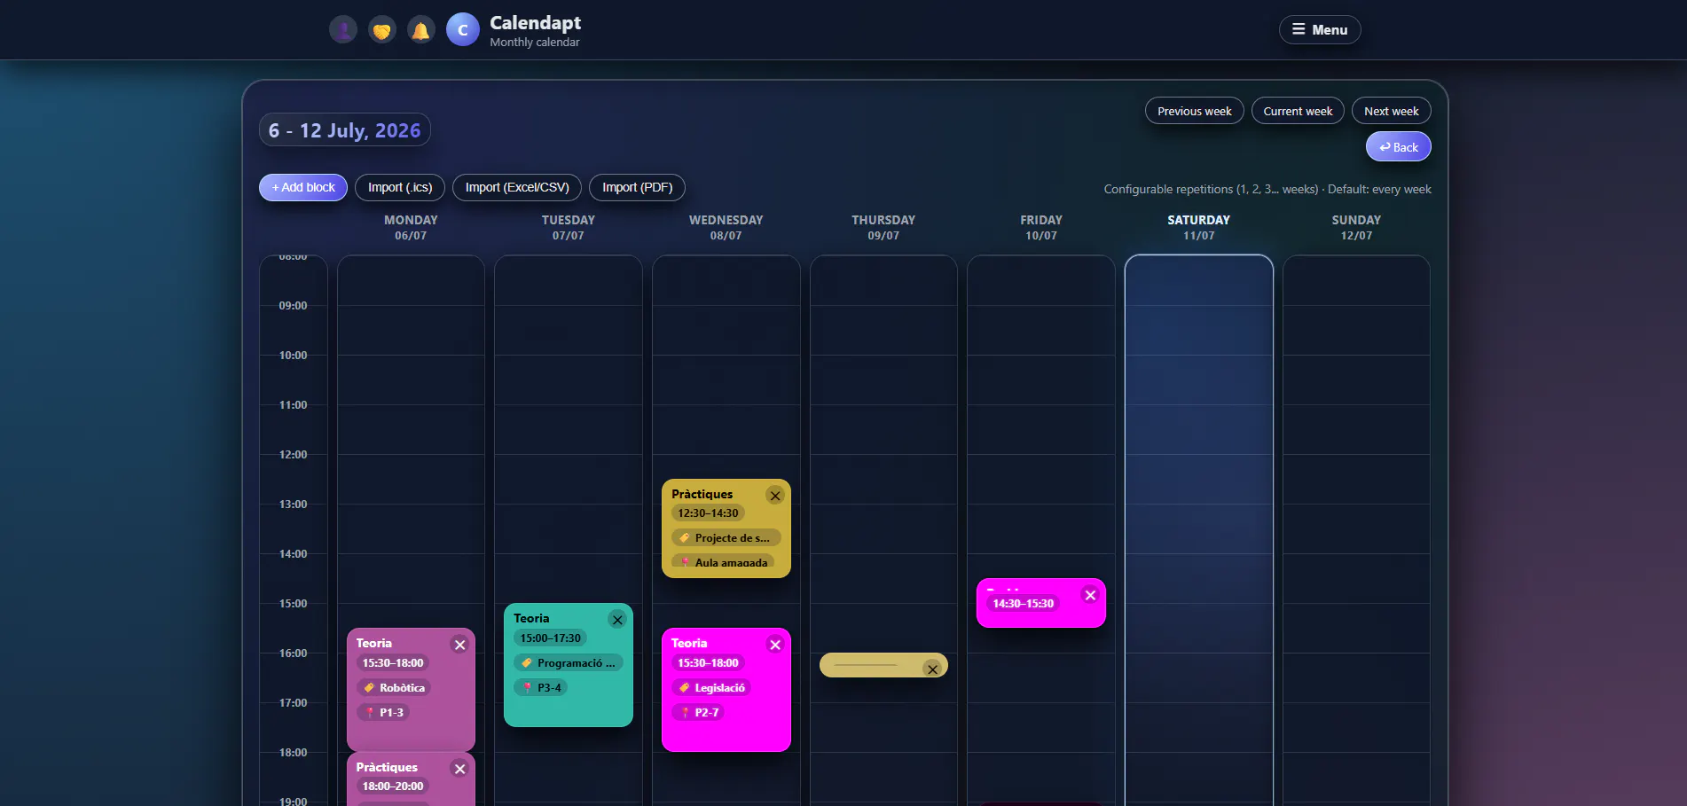Screen dimensions: 1687x806
Task: Close the Friday 14:30–15:30 block
Action: pyautogui.click(x=1090, y=595)
